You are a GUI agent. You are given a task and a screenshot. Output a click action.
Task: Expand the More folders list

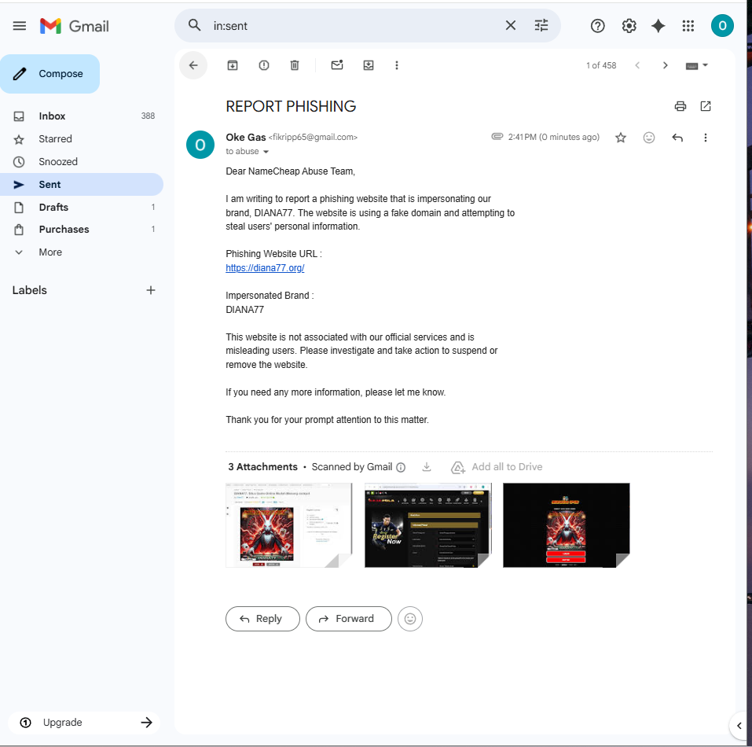82,252
